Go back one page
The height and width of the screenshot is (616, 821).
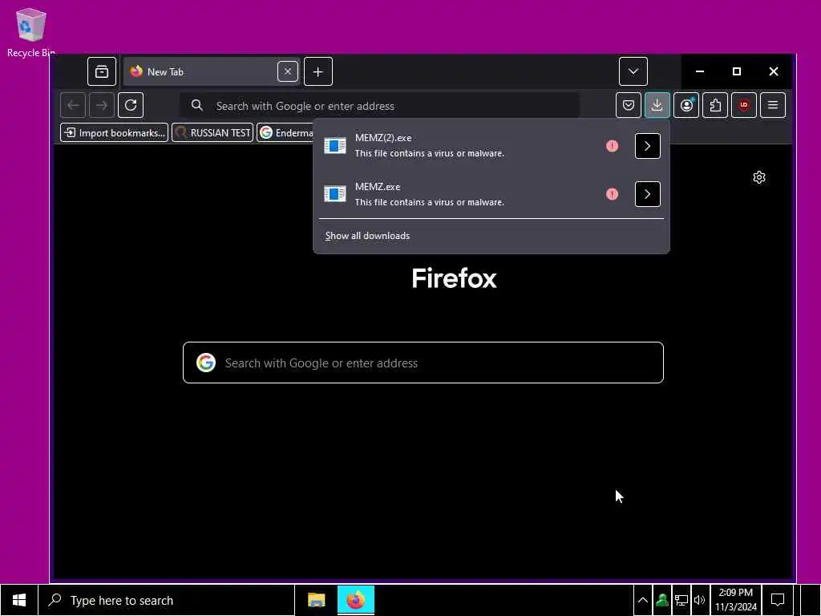pos(73,105)
